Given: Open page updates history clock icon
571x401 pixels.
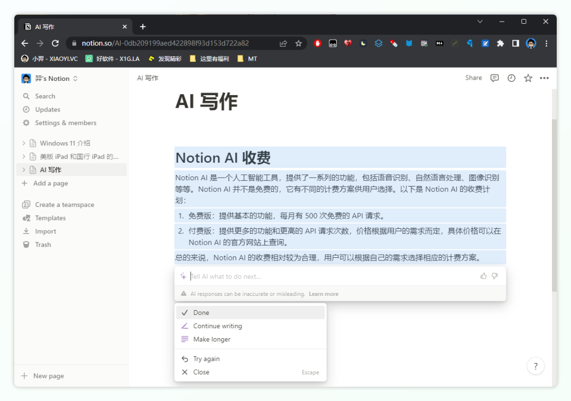Looking at the screenshot, I should pyautogui.click(x=511, y=78).
